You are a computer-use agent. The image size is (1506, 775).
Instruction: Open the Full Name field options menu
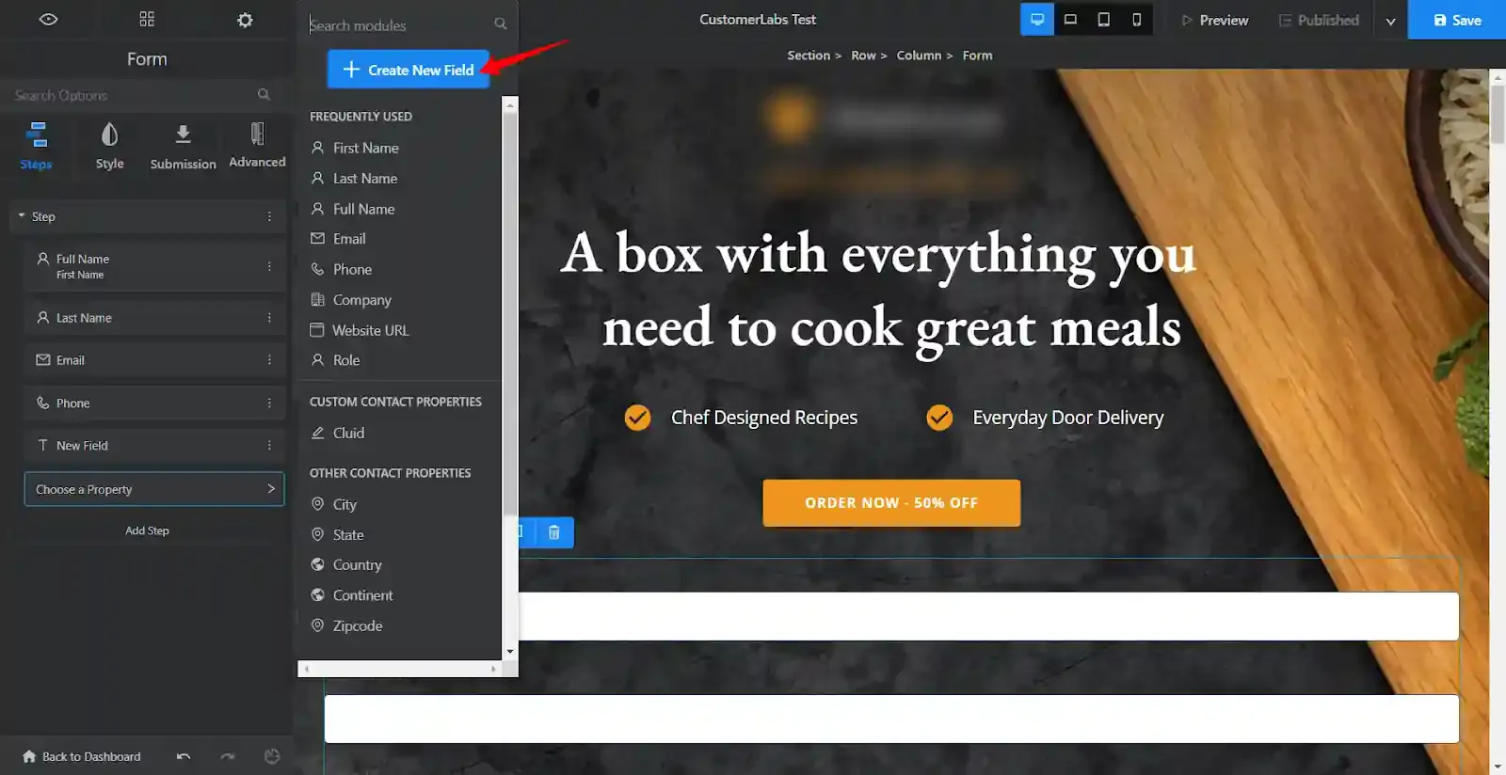click(269, 266)
